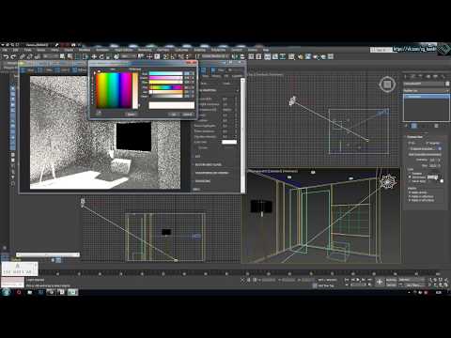Click the Hue rainbow slider in the Color Selector
The width and height of the screenshot is (451, 338).
pos(165,87)
